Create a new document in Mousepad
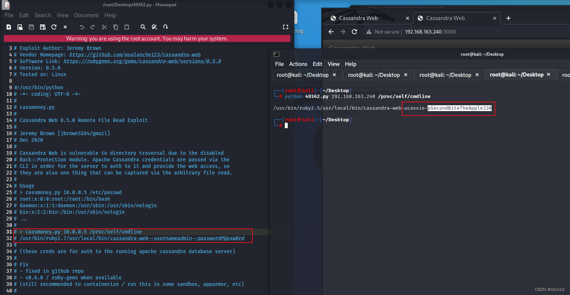 pyautogui.click(x=9, y=27)
